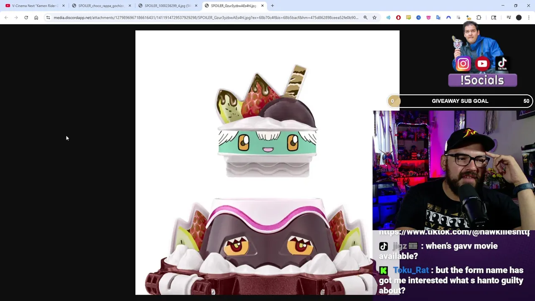Minimize the browser window
Image resolution: width=535 pixels, height=301 pixels.
(503, 6)
